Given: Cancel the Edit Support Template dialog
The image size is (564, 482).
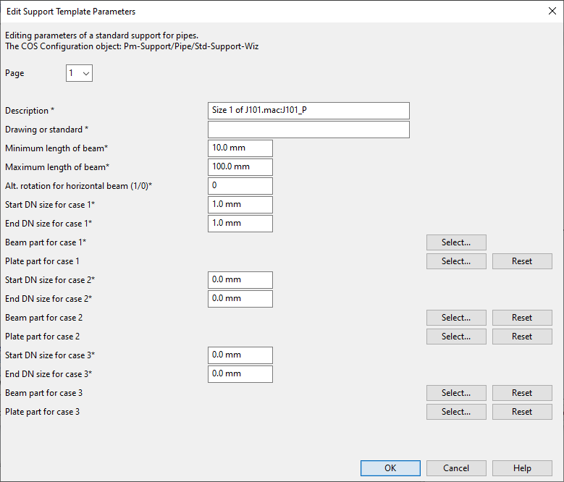Looking at the screenshot, I should (456, 468).
